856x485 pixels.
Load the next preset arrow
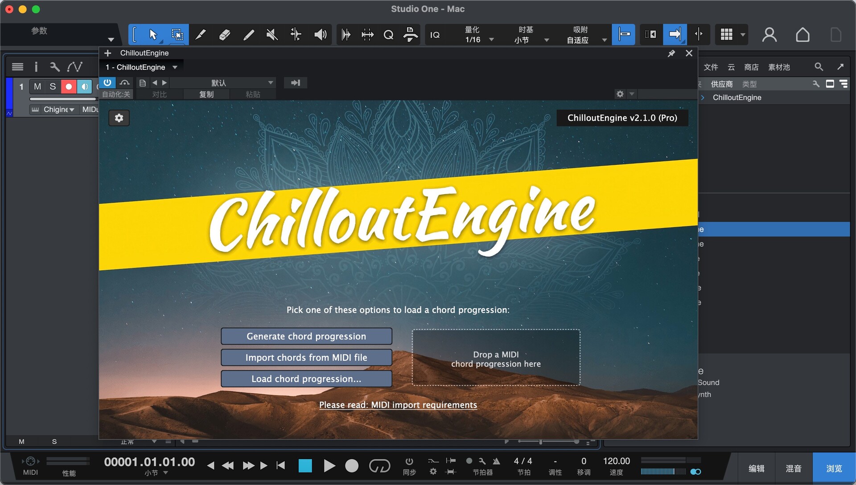[165, 83]
